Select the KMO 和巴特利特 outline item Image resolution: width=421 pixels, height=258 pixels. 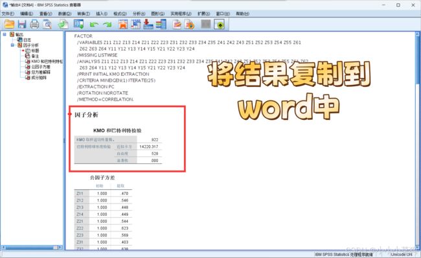click(x=47, y=62)
